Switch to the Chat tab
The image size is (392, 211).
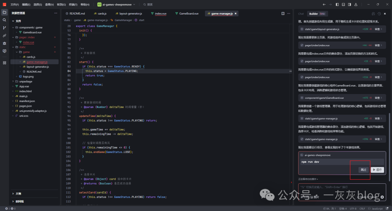coord(301,14)
